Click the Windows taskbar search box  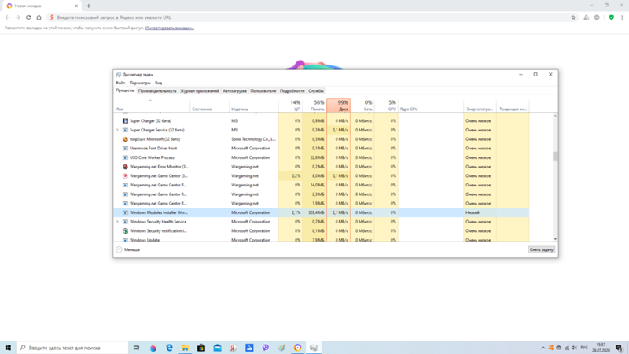point(72,348)
